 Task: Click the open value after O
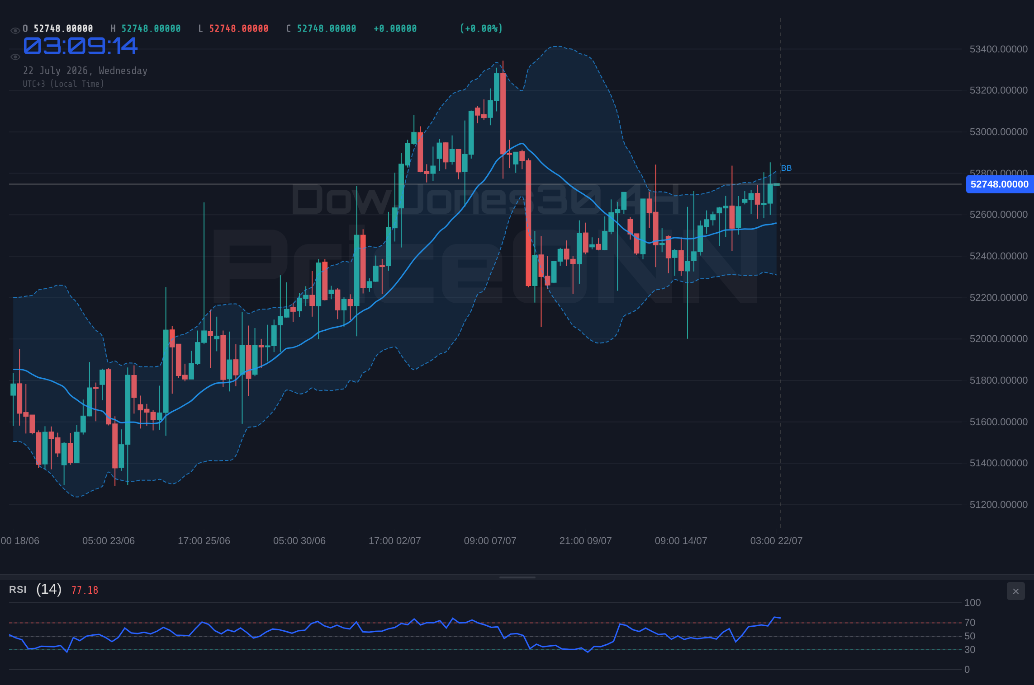point(63,28)
